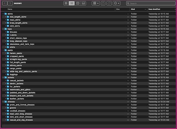This screenshot has height=129, width=177.
Task: Click the Edit Tags toolbar button
Action: (109, 3)
